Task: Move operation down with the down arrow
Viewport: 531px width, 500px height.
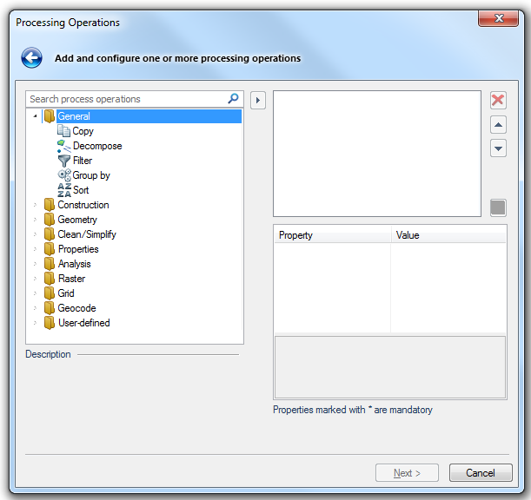Action: click(498, 148)
